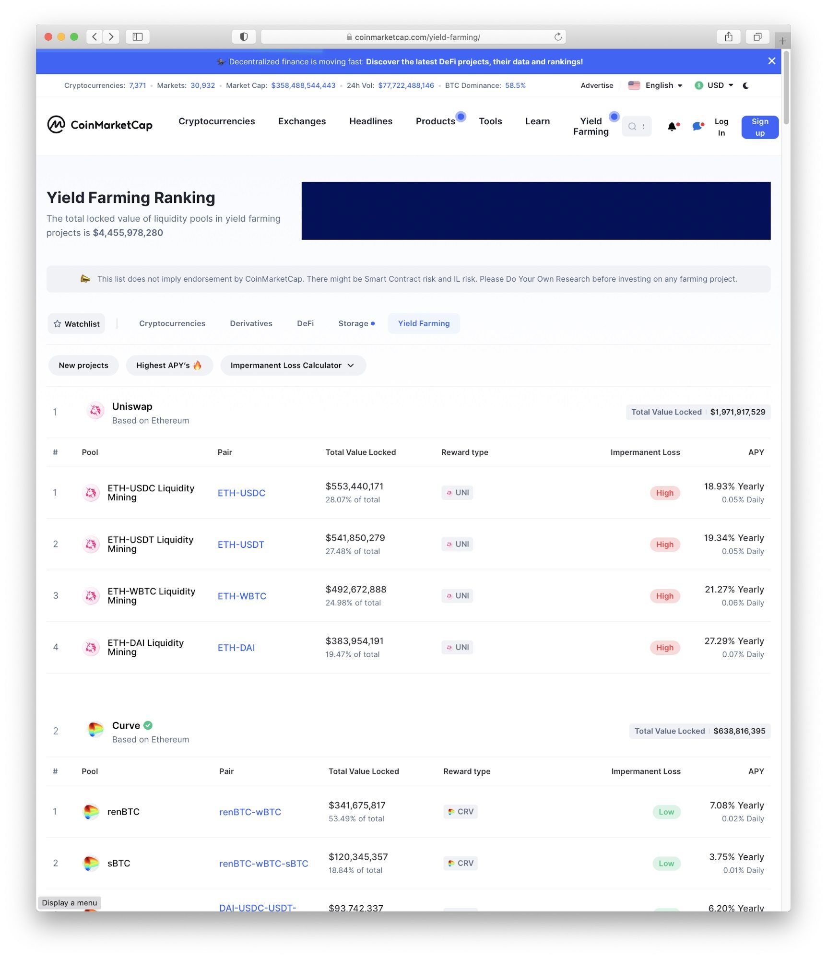Image resolution: width=827 pixels, height=959 pixels.
Task: Click the CRV reward badge in sBTC row
Action: [461, 864]
